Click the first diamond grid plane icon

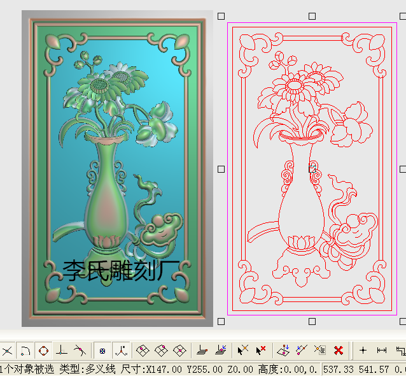click(143, 351)
